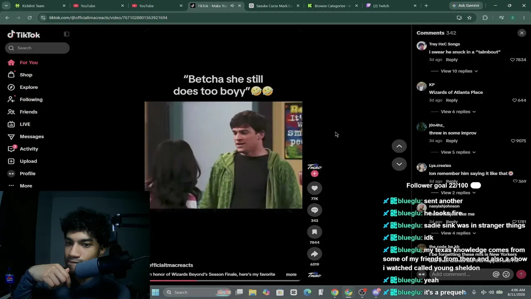Expand View 2 replies
This screenshot has height=299, width=531.
click(x=458, y=193)
